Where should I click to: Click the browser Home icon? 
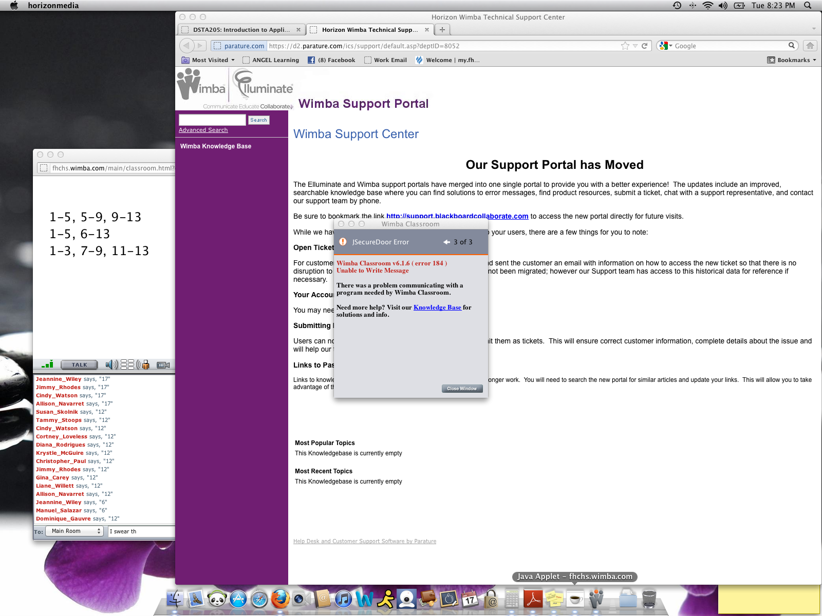click(810, 46)
